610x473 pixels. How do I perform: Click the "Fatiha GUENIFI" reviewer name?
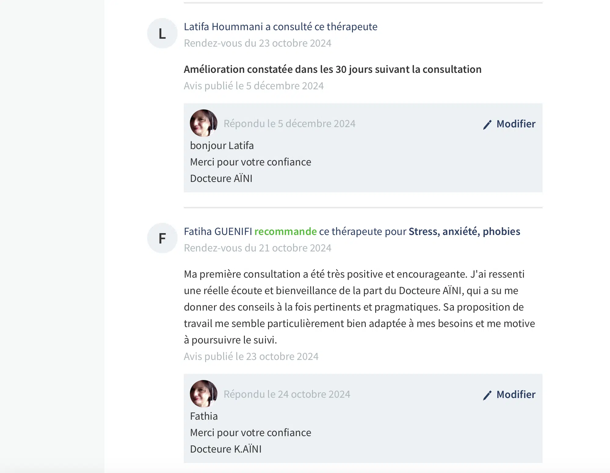point(218,232)
